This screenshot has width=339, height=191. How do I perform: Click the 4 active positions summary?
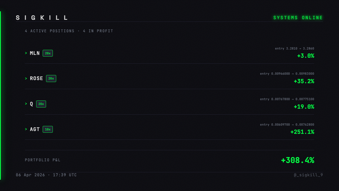tap(69, 31)
